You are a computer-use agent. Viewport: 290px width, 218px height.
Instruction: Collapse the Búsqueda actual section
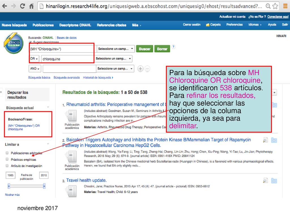click(48, 107)
